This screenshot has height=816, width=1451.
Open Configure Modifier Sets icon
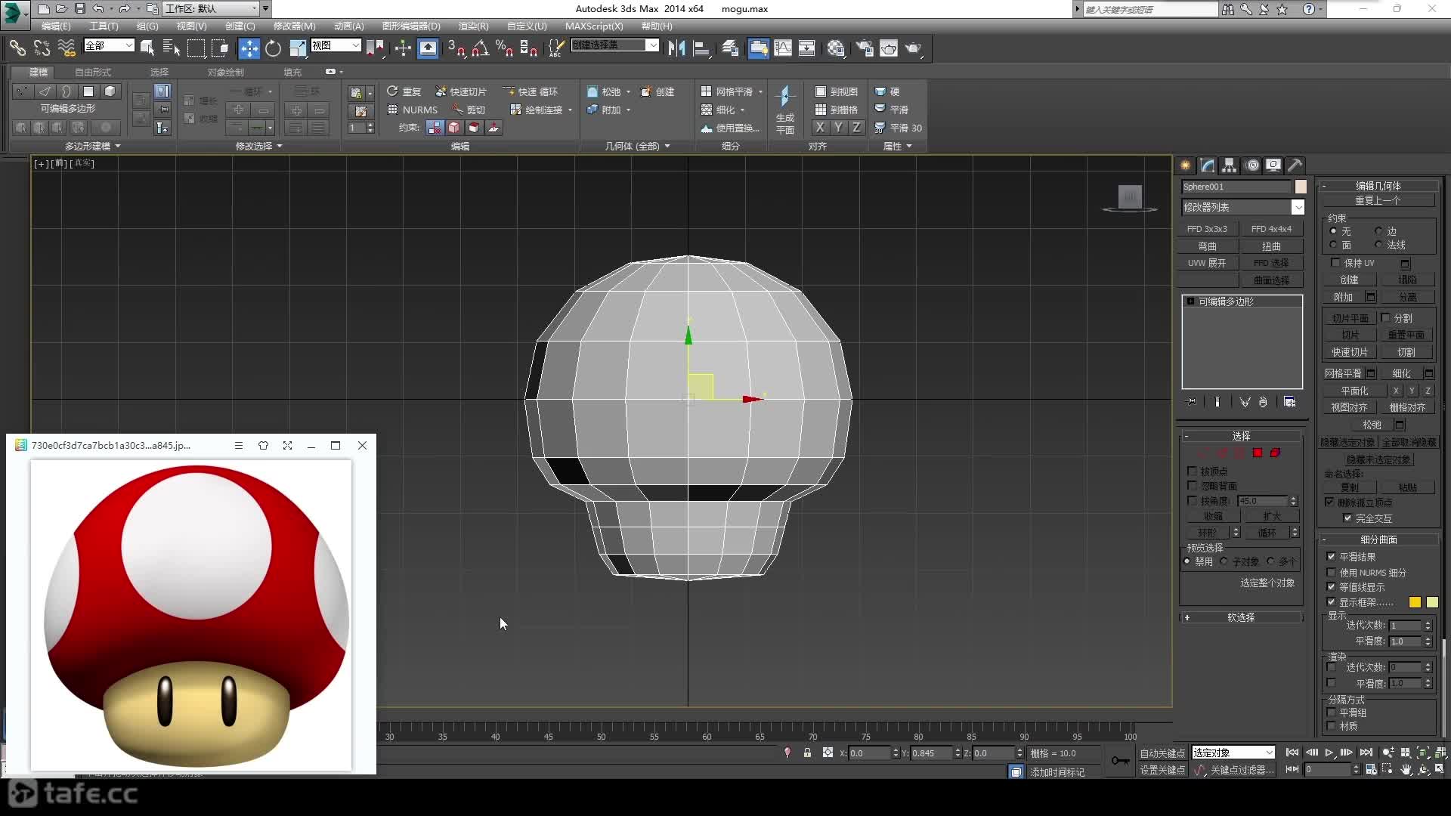(x=1289, y=402)
